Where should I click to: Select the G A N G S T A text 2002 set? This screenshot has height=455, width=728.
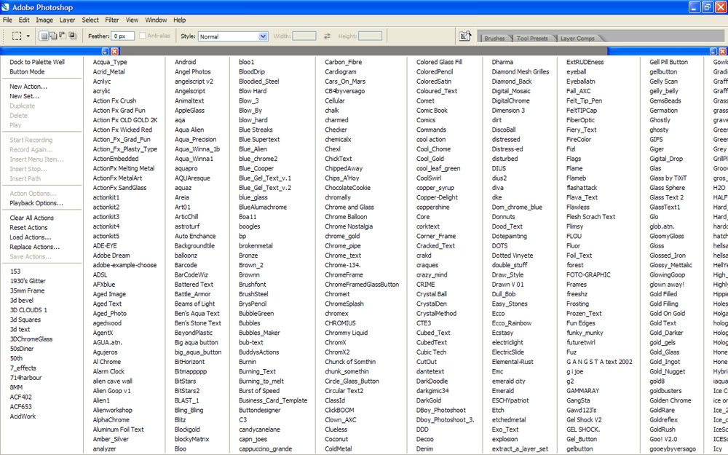click(x=599, y=362)
